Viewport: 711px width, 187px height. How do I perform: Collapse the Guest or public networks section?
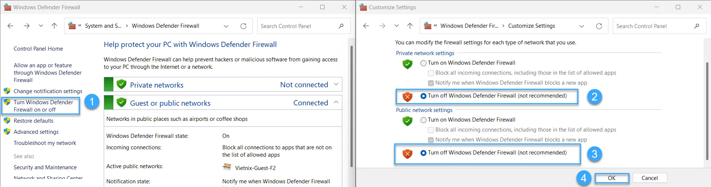point(336,102)
